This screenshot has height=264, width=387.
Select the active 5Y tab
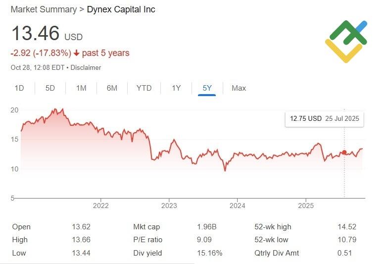click(207, 88)
